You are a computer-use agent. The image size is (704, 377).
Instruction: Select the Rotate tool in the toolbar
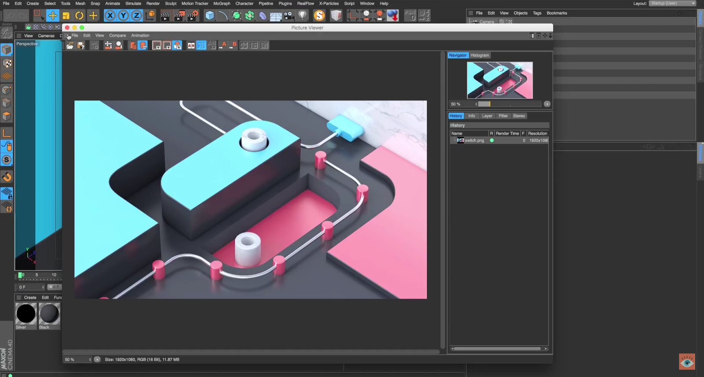(x=79, y=16)
